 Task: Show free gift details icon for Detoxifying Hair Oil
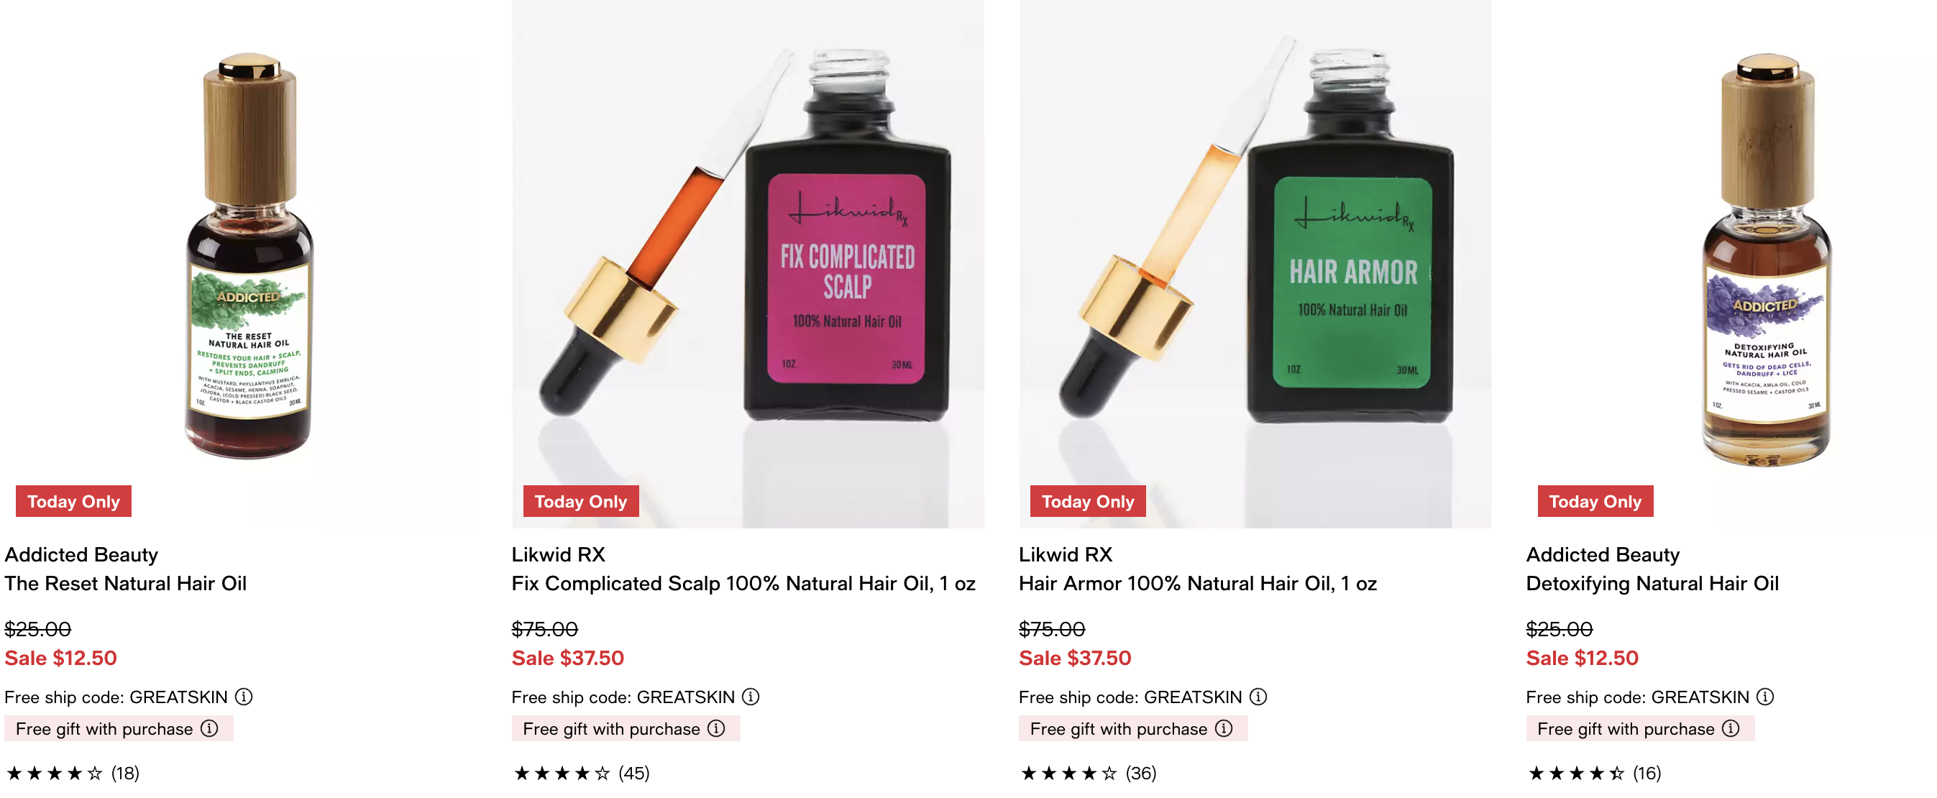(x=1731, y=728)
